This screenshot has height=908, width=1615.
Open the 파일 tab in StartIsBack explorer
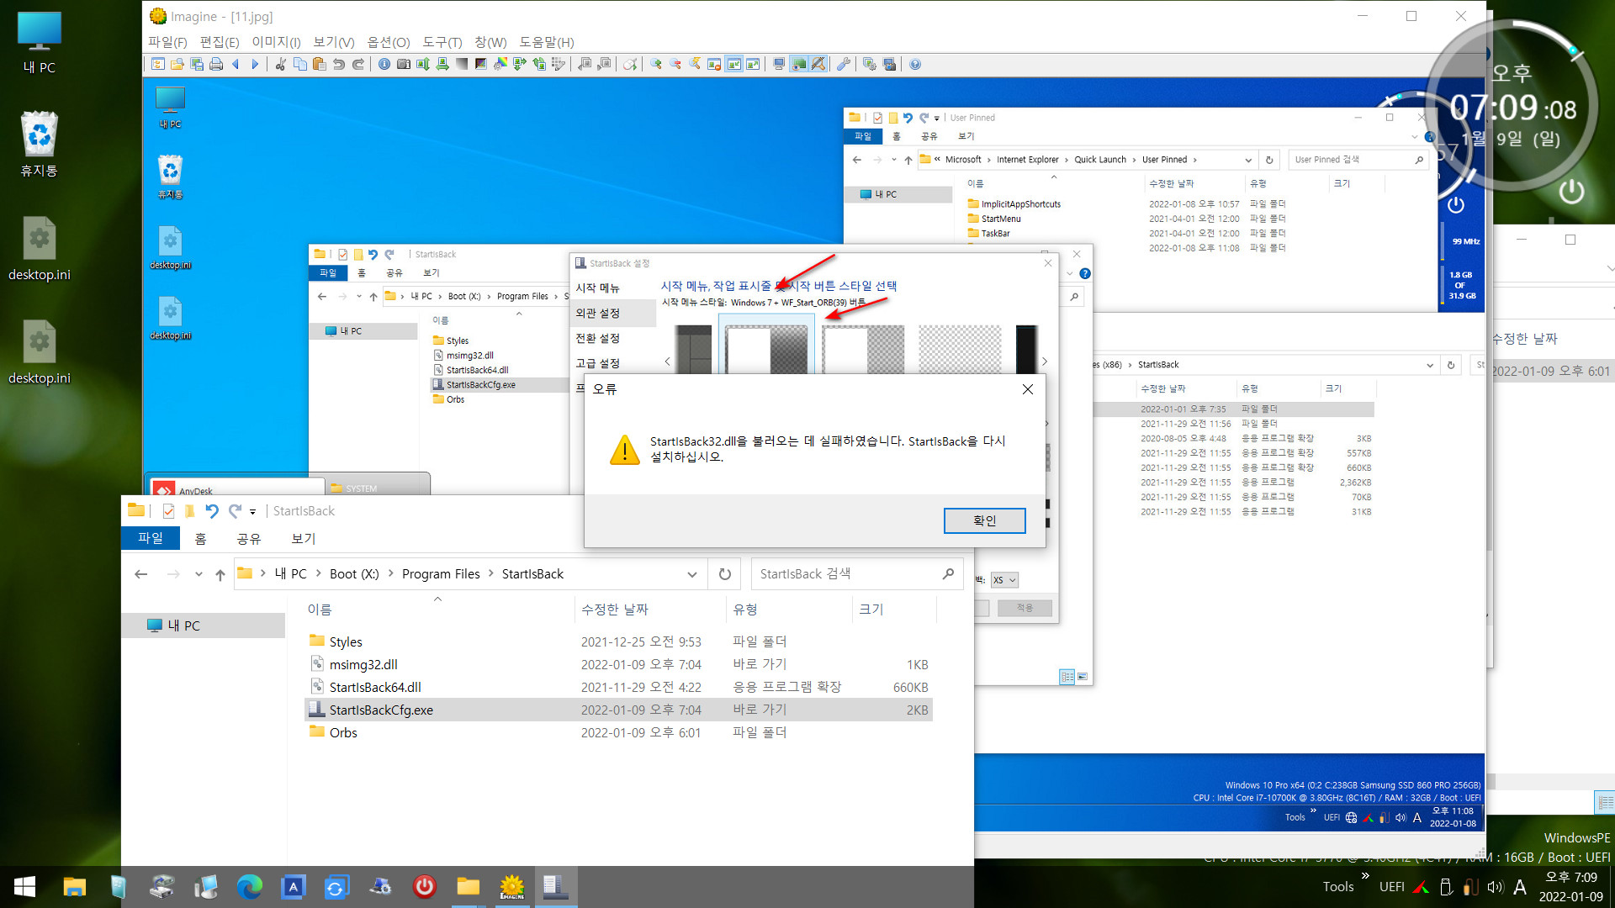pyautogui.click(x=151, y=538)
